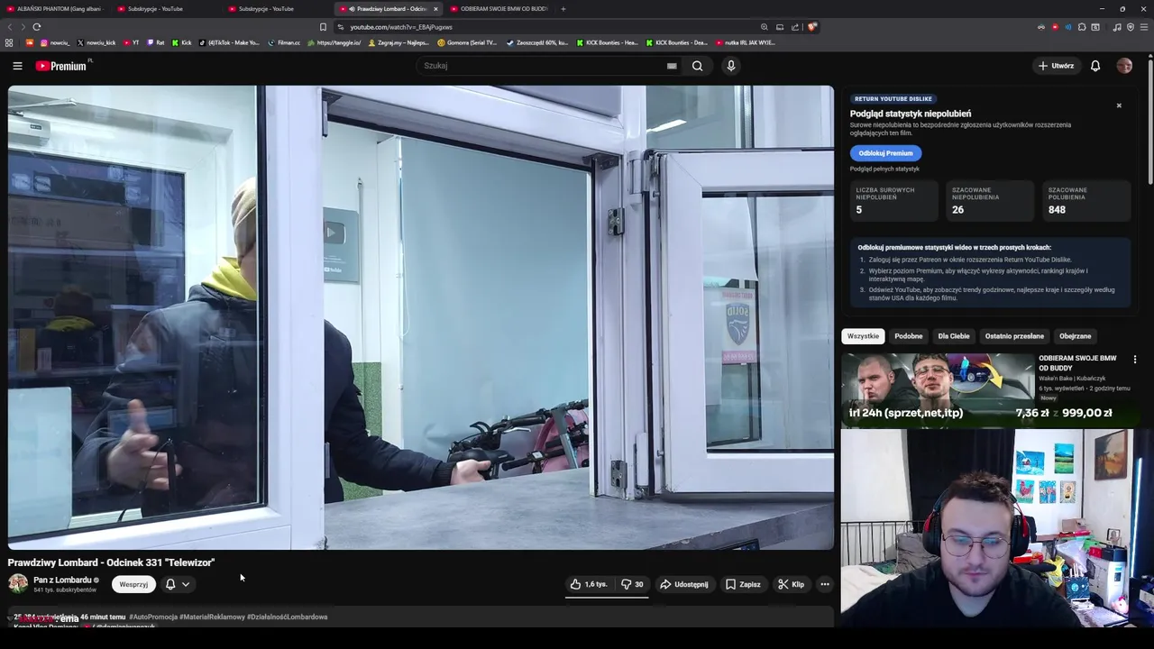Click the Klip button
This screenshot has height=649, width=1154.
[792, 584]
